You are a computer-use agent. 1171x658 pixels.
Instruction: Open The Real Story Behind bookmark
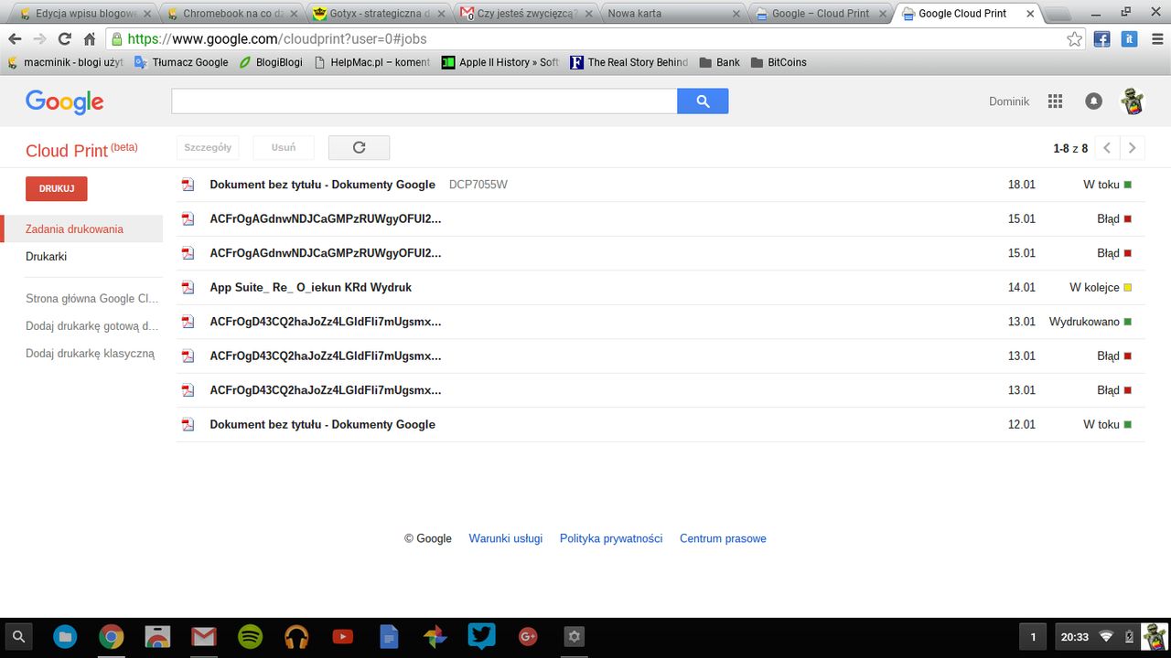pyautogui.click(x=628, y=62)
